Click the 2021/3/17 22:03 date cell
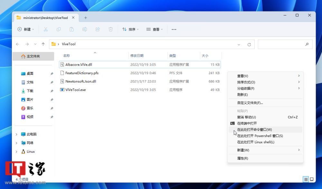The width and height of the screenshot is (322, 189). [143, 81]
